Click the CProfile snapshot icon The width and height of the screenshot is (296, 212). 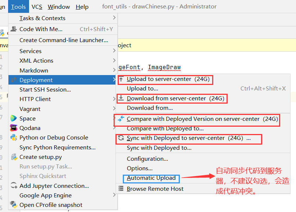pos(14,205)
